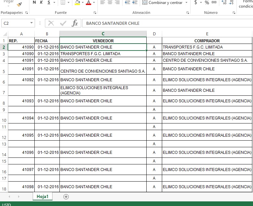The width and height of the screenshot is (253, 206).
Task: Click TRANSPORTES F.G.C. LIMITADA in column C
Action: [103, 53]
